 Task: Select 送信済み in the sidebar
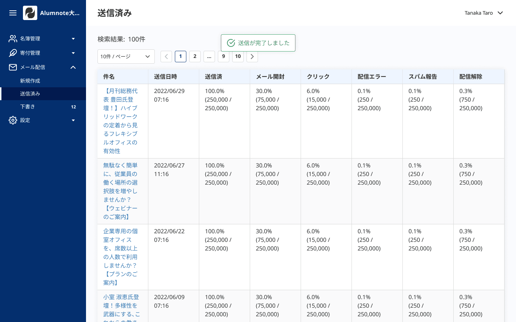(x=30, y=94)
